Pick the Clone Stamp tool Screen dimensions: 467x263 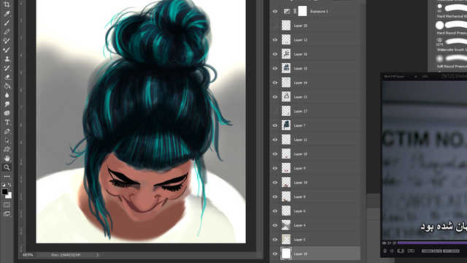(7, 58)
